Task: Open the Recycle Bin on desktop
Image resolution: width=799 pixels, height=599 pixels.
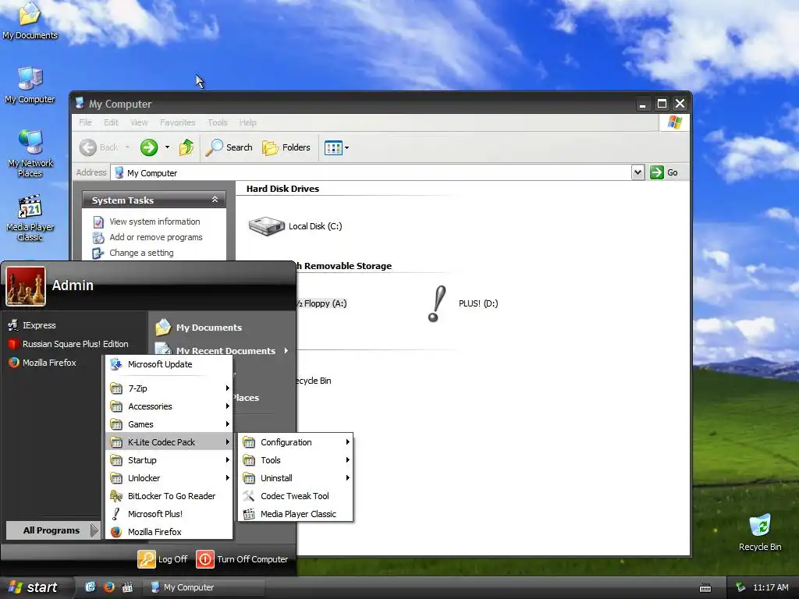Action: click(x=760, y=532)
